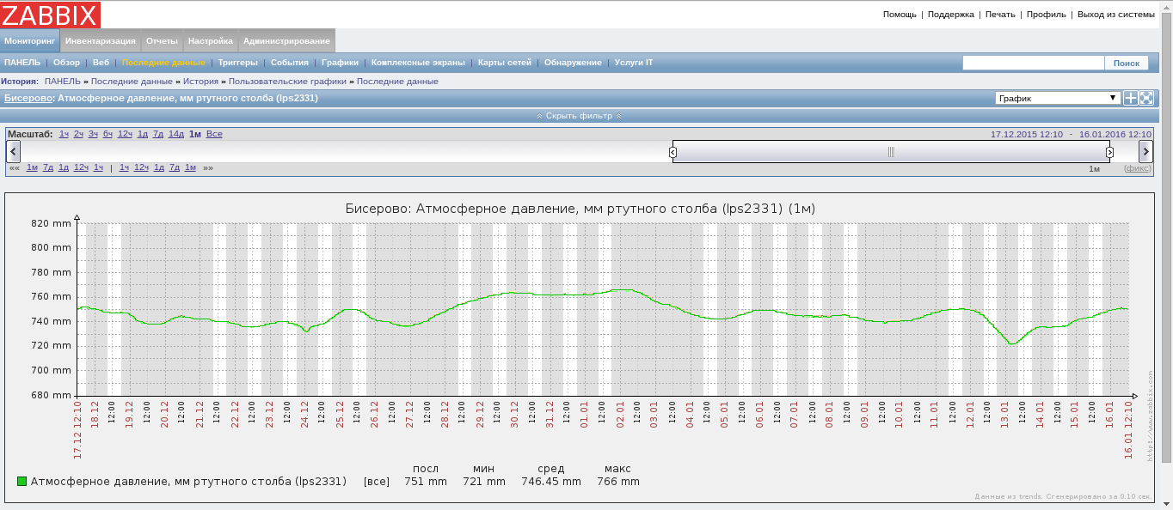Click the последнее value 751 mm

426,482
